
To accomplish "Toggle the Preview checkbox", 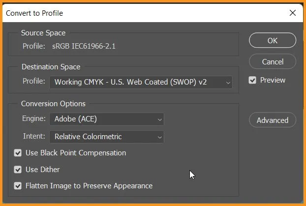I will pos(252,80).
